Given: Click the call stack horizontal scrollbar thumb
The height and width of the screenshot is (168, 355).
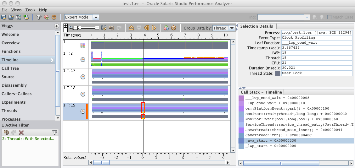Looking at the screenshot, I should click(281, 163).
